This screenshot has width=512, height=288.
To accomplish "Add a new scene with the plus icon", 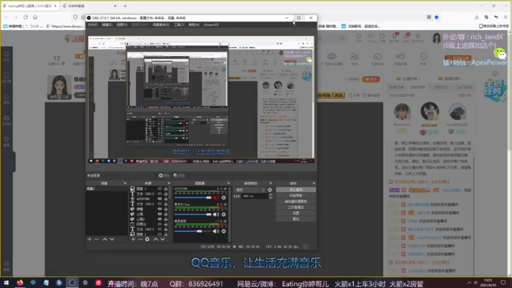I will (90, 239).
